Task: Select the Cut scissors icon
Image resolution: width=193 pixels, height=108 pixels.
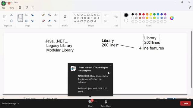Action: tap(11, 15)
